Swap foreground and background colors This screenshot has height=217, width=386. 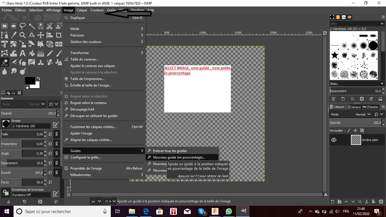(x=38, y=78)
